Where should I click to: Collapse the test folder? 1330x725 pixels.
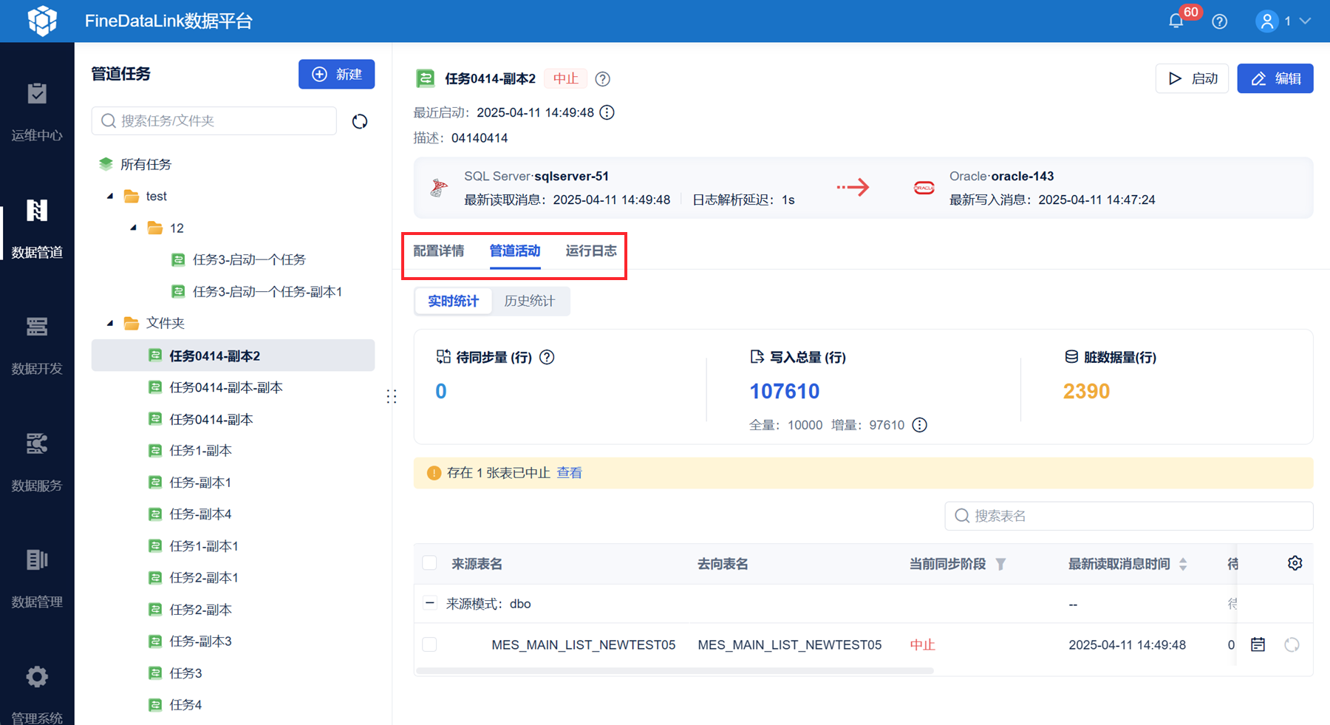(x=110, y=196)
